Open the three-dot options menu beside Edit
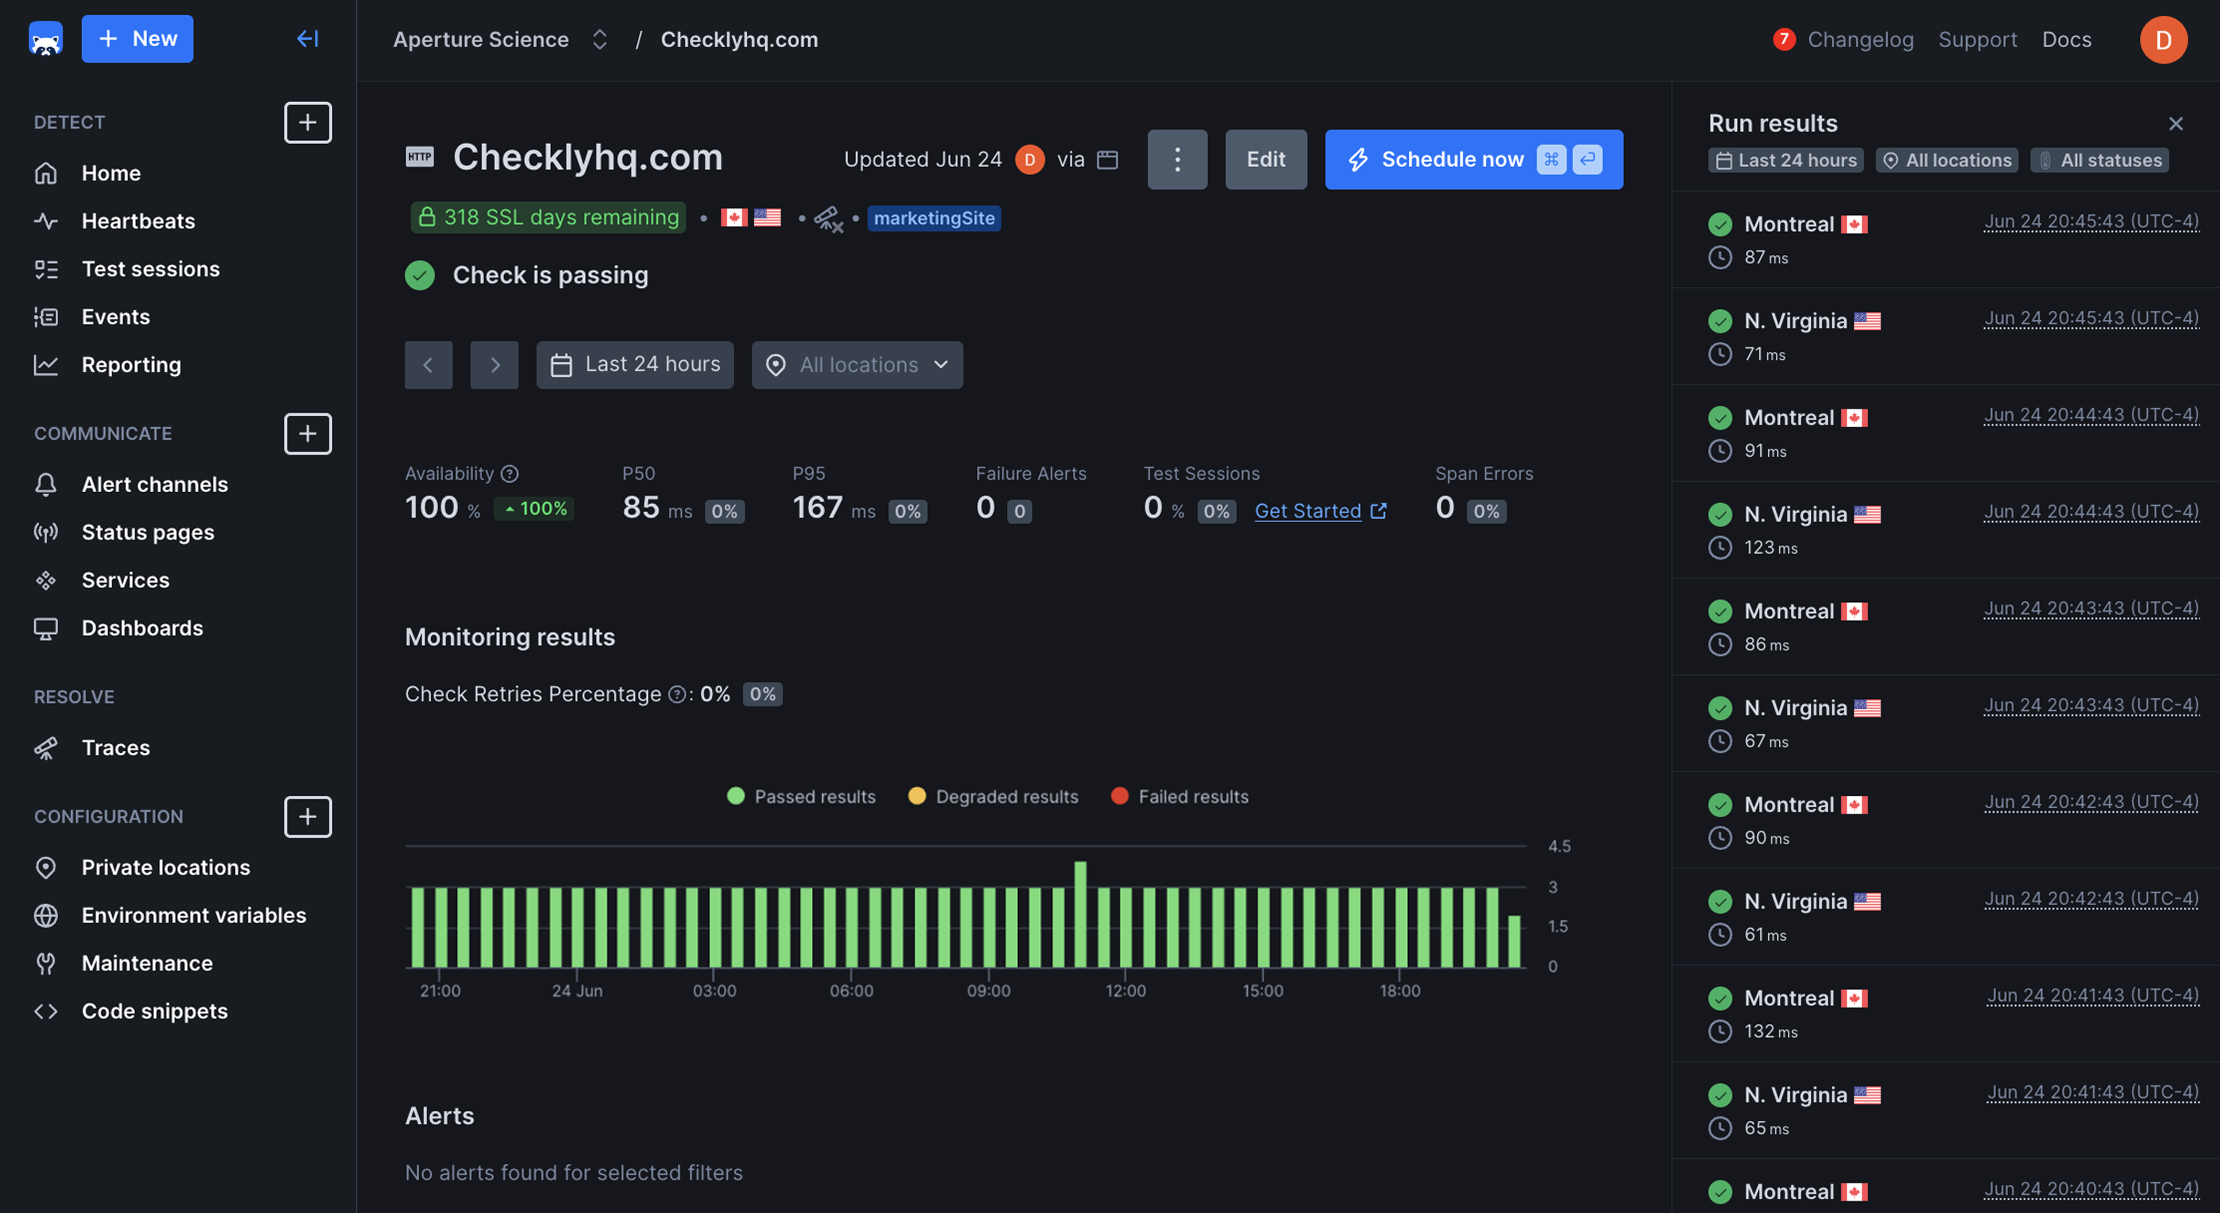Image resolution: width=2220 pixels, height=1213 pixels. click(1177, 159)
